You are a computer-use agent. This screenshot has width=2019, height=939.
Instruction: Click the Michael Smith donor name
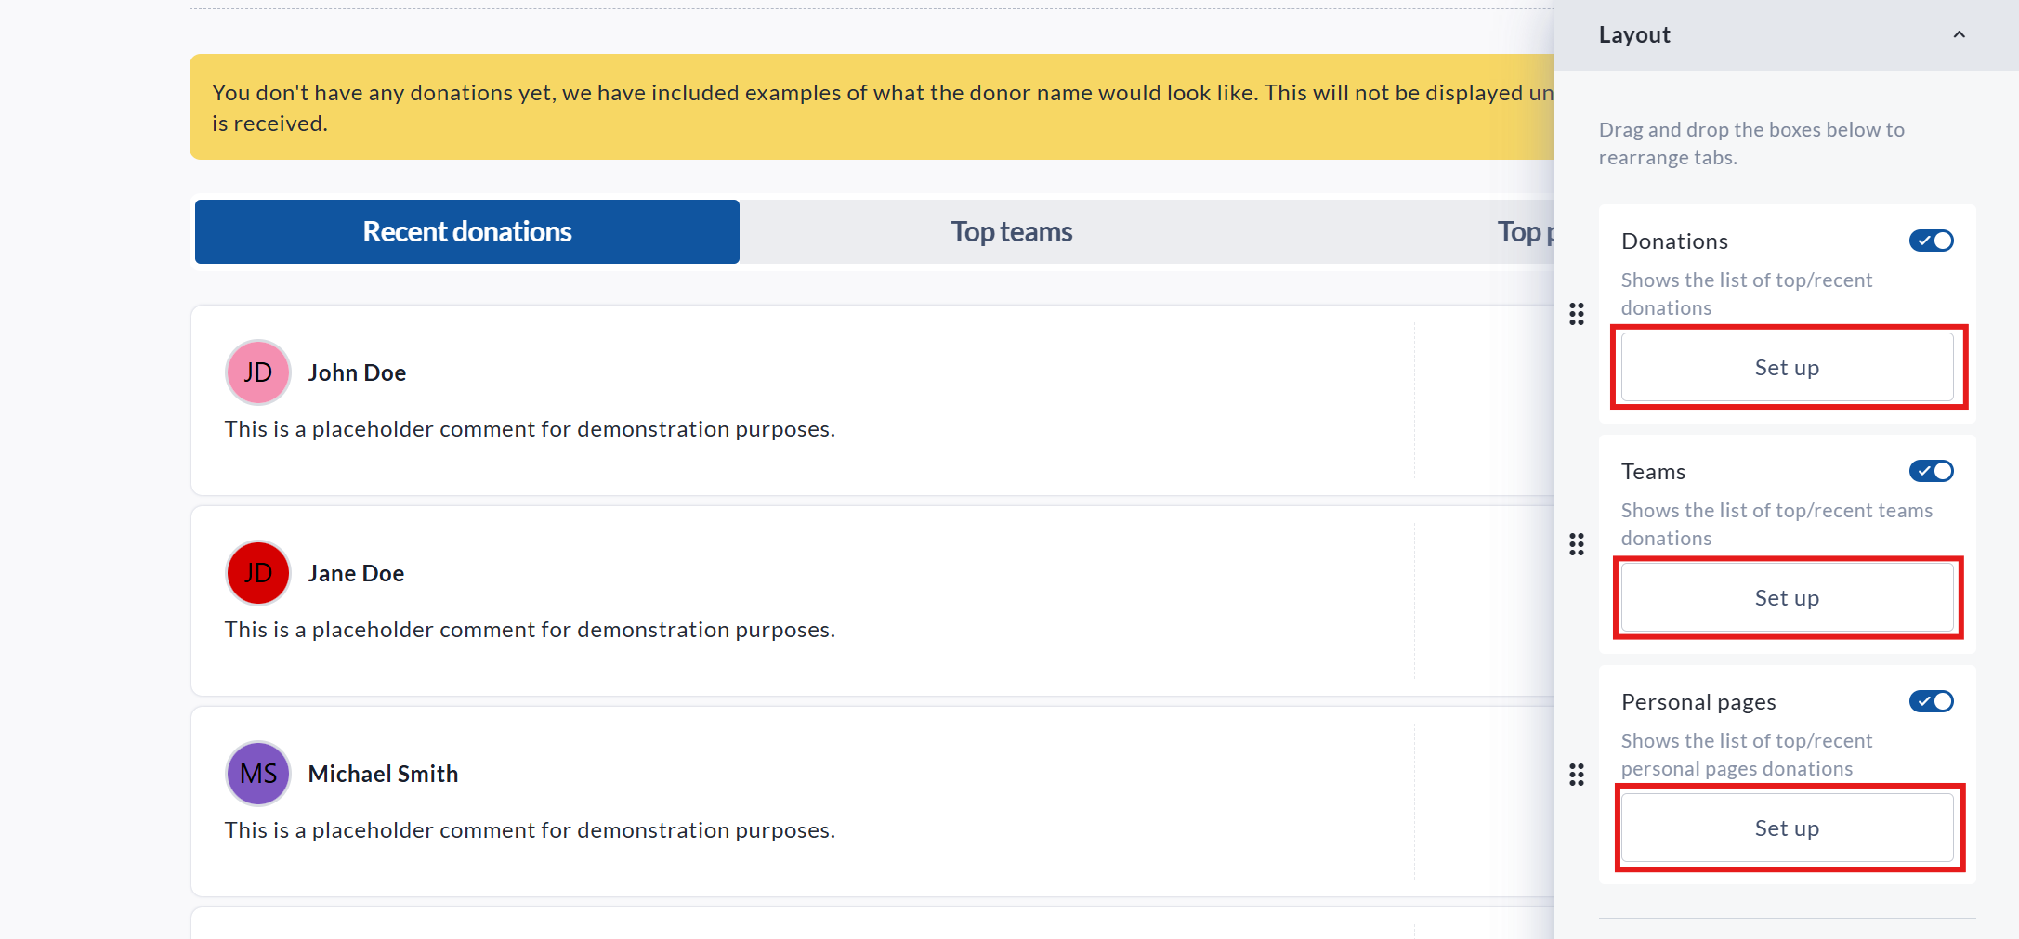point(383,775)
